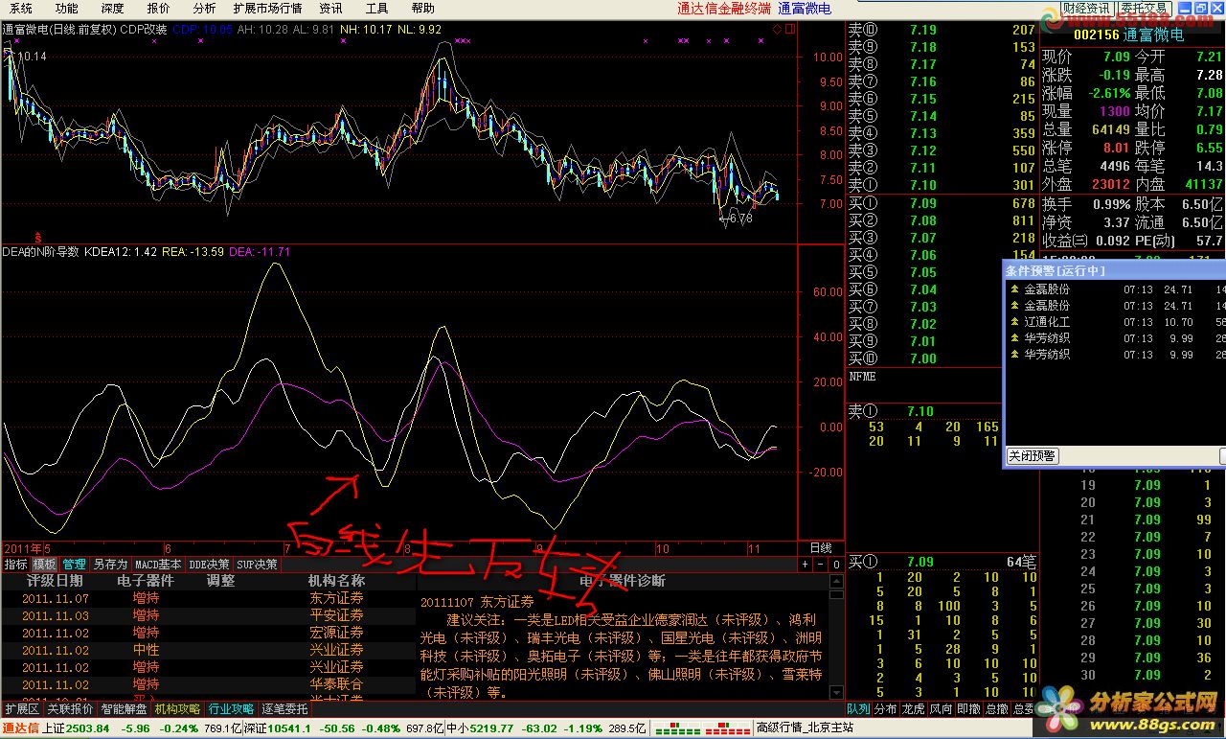
Task: Select the 总撤 tab
Action: coord(997,709)
